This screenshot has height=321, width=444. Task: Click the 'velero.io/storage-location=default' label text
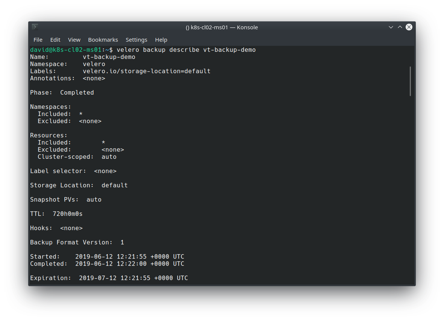click(147, 71)
